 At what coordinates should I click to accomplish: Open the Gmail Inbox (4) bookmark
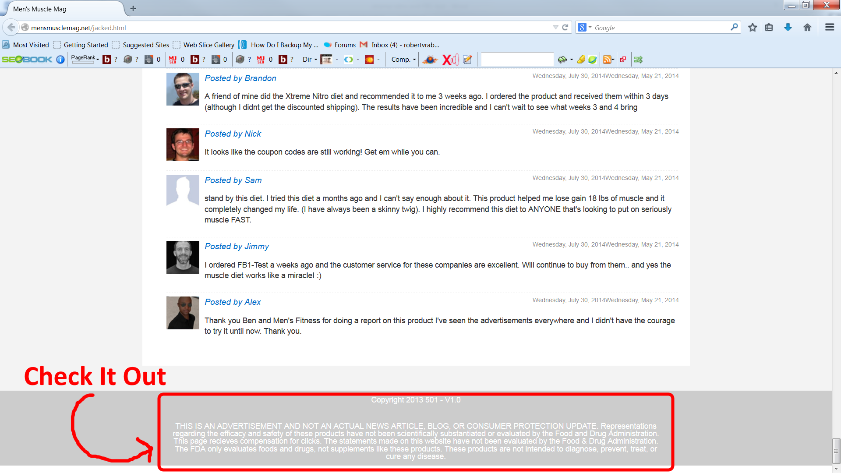399,45
